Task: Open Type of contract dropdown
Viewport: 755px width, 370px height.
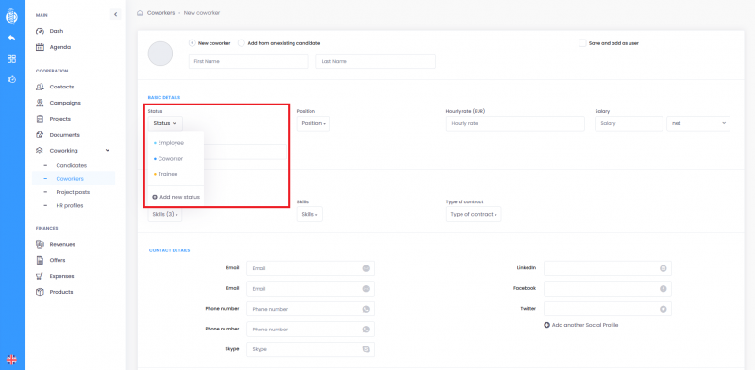Action: (x=474, y=215)
